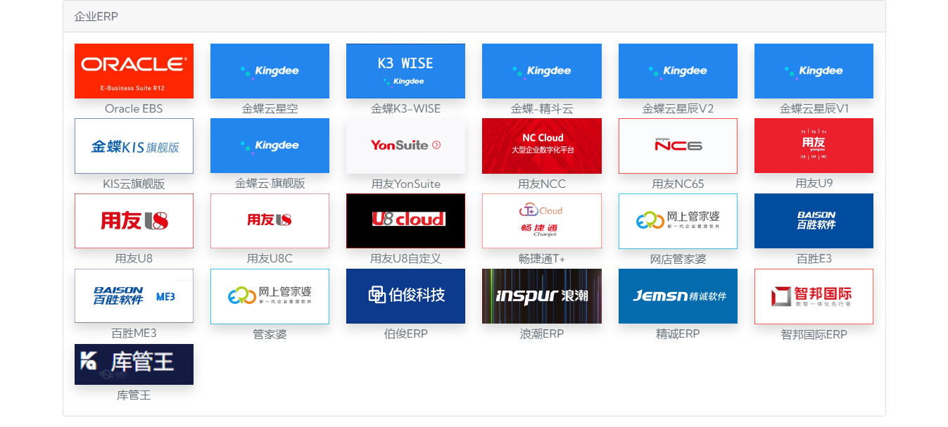Click the 网店管家婆 caption

pyautogui.click(x=678, y=260)
